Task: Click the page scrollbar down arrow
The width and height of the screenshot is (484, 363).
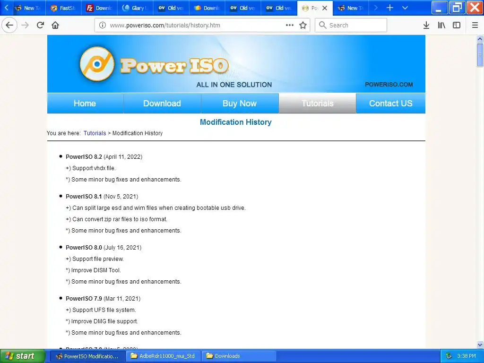Action: (480, 345)
